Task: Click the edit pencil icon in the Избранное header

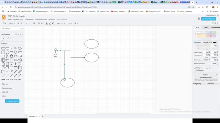Action: point(21,34)
